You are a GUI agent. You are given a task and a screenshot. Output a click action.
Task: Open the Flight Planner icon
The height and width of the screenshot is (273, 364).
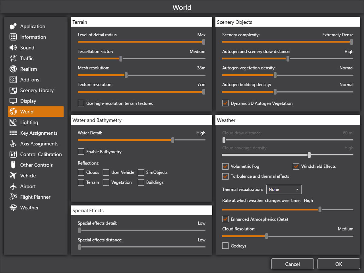click(13, 197)
